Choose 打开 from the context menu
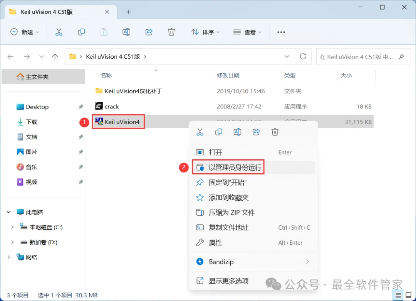 253,152
